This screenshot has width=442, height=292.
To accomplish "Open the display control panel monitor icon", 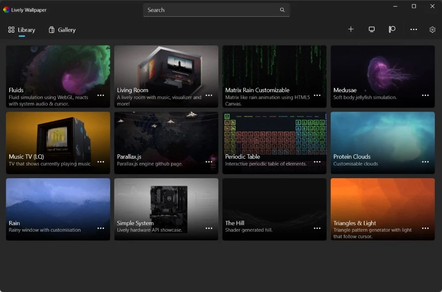I will [372, 30].
